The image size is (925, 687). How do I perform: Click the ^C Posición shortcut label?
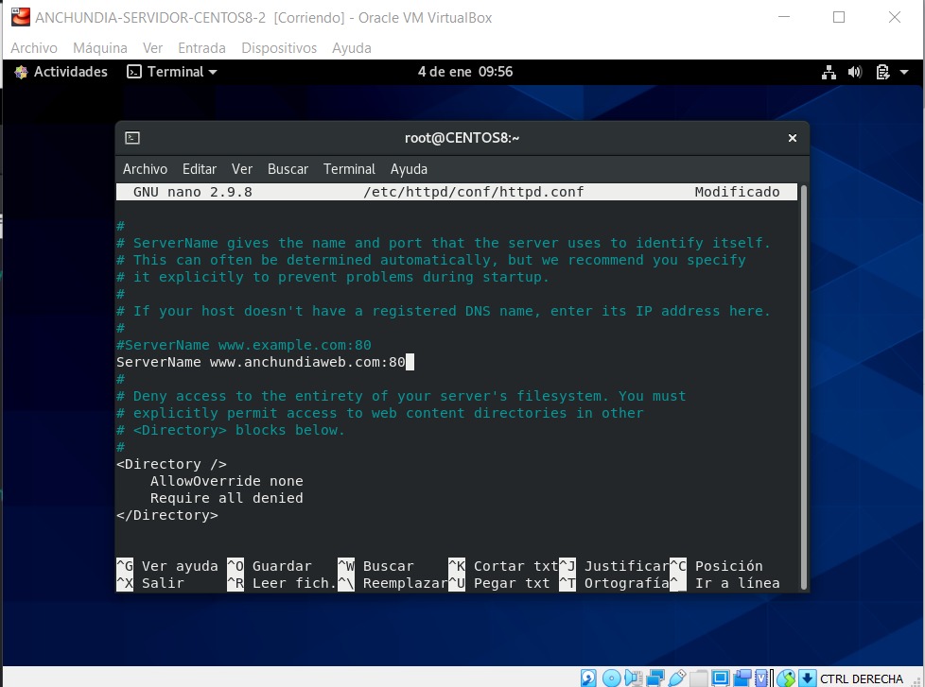tap(716, 566)
